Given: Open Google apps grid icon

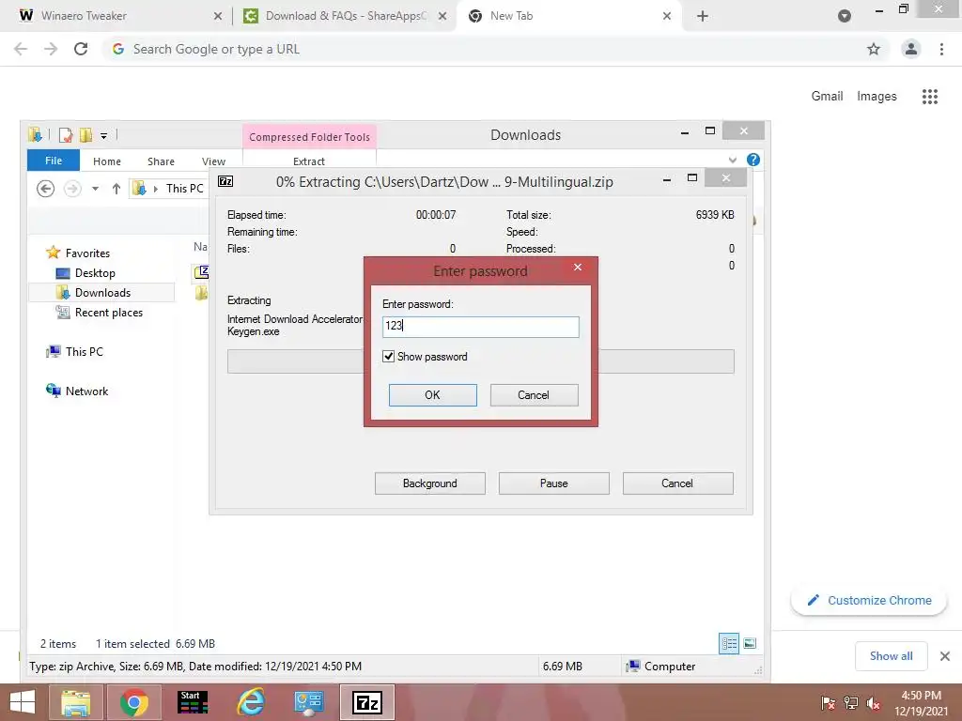Looking at the screenshot, I should click(x=929, y=97).
